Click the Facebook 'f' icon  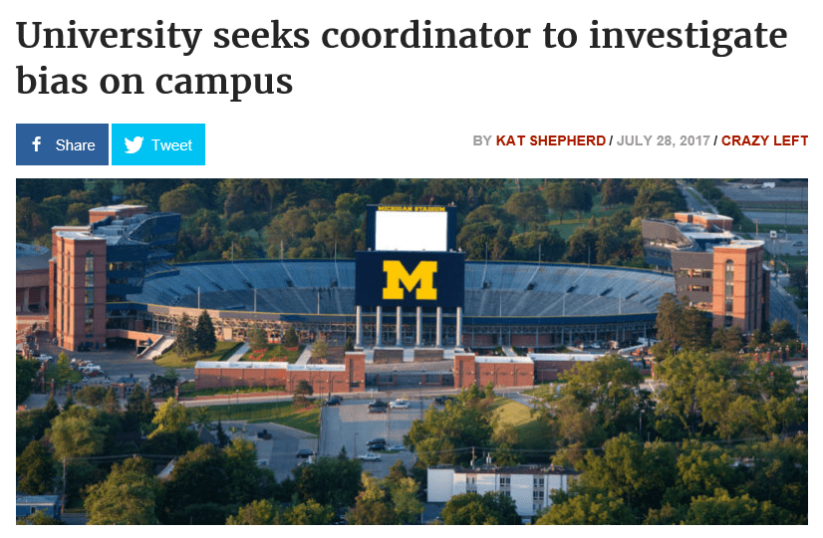coord(37,144)
